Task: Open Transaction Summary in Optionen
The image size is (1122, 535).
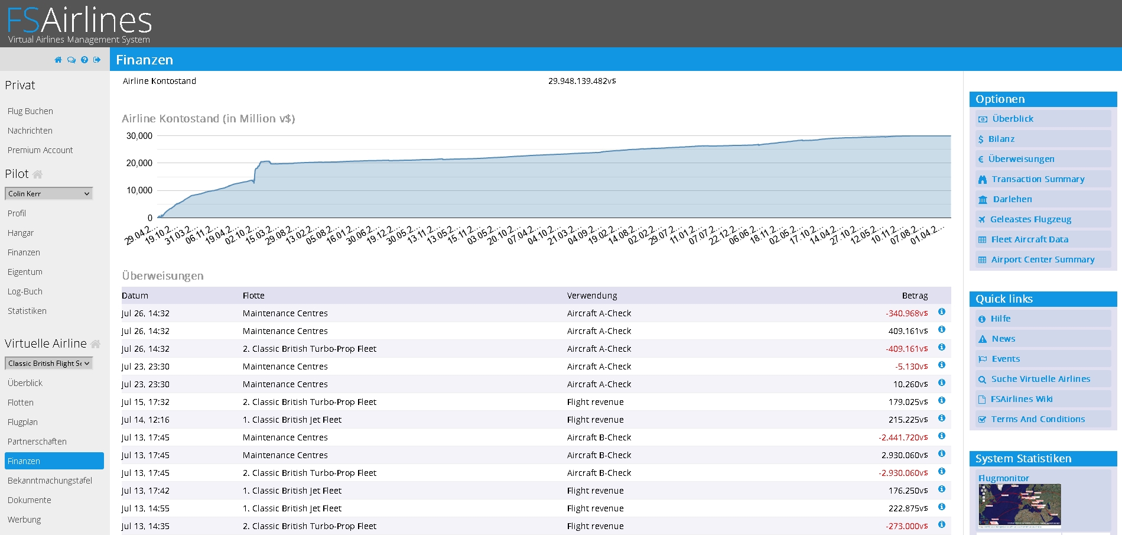Action: [x=1038, y=179]
